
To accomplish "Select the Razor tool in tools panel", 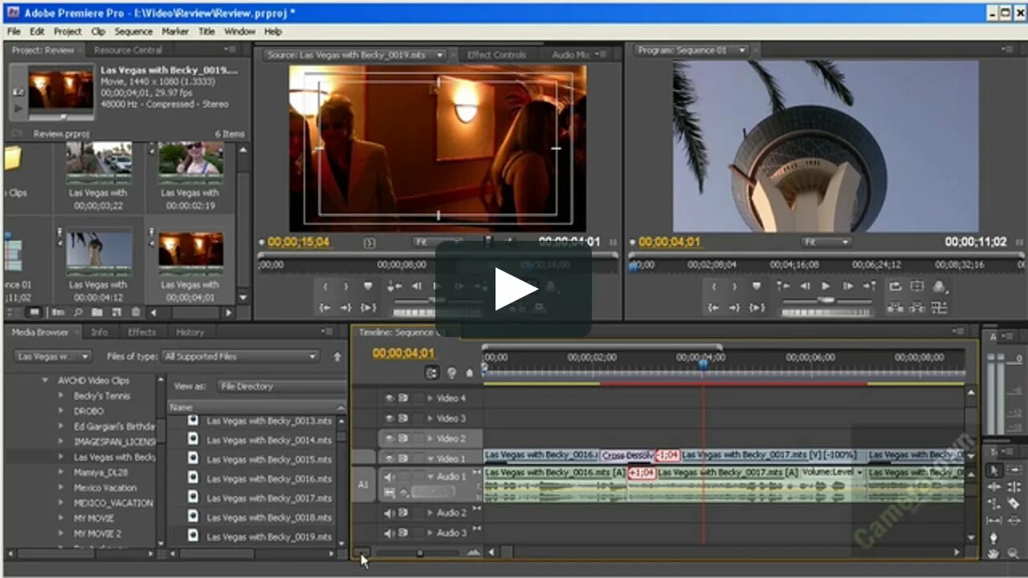I will click(1014, 503).
